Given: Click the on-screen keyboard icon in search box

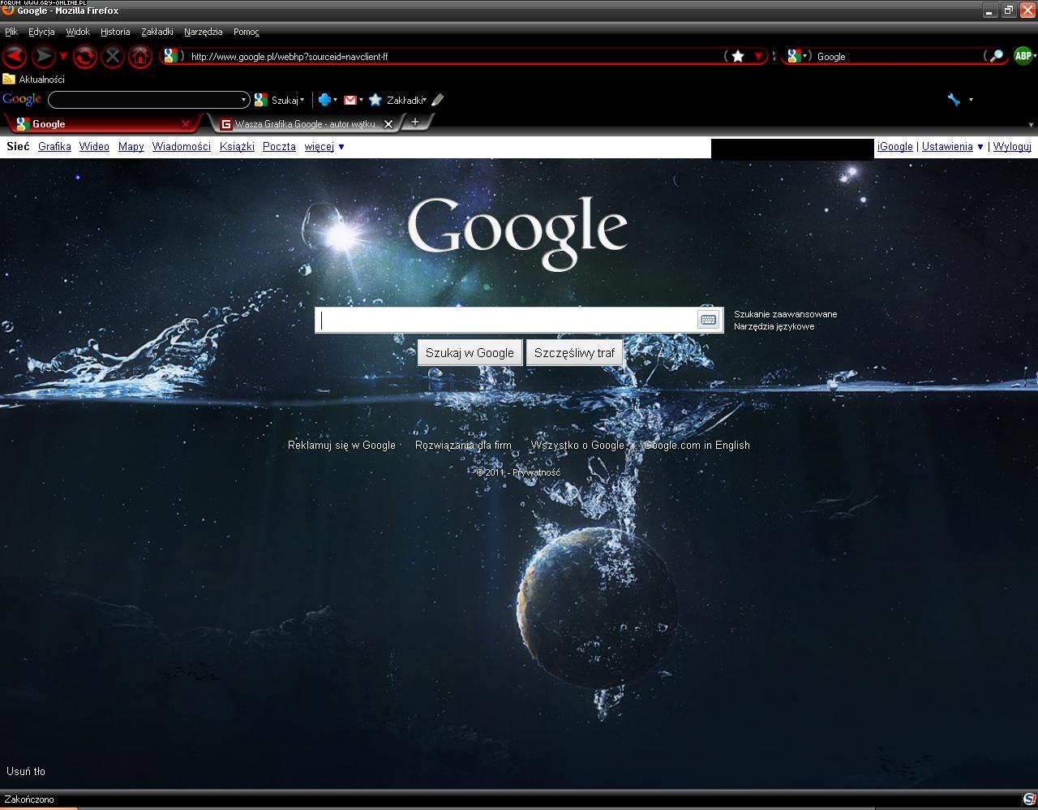Looking at the screenshot, I should [708, 320].
